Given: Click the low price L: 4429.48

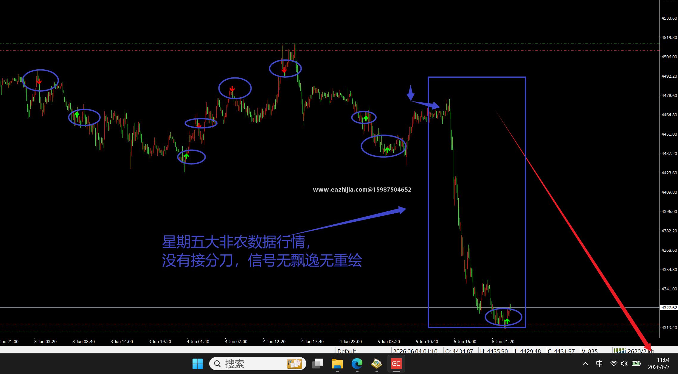Looking at the screenshot, I should (528, 351).
